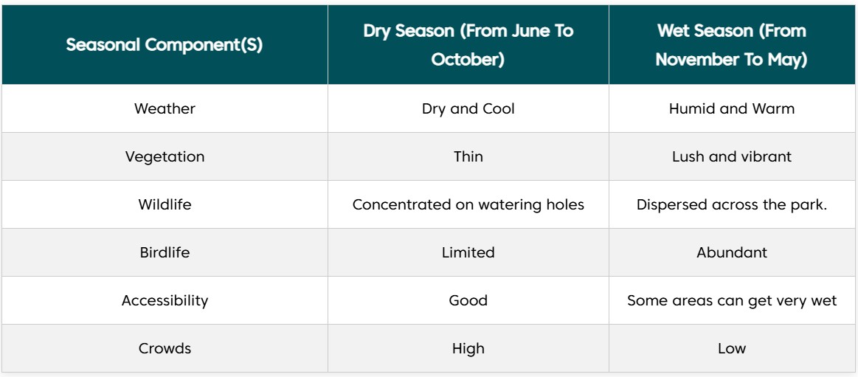Image resolution: width=858 pixels, height=377 pixels.
Task: Select the Birdlife row label
Action: 165,252
